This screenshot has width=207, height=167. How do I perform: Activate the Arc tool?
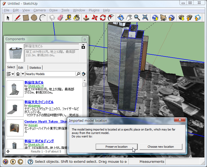(x=42, y=18)
